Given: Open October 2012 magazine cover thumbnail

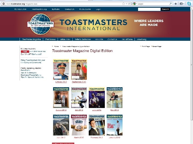Looking at the screenshot, I should (x=61, y=69).
